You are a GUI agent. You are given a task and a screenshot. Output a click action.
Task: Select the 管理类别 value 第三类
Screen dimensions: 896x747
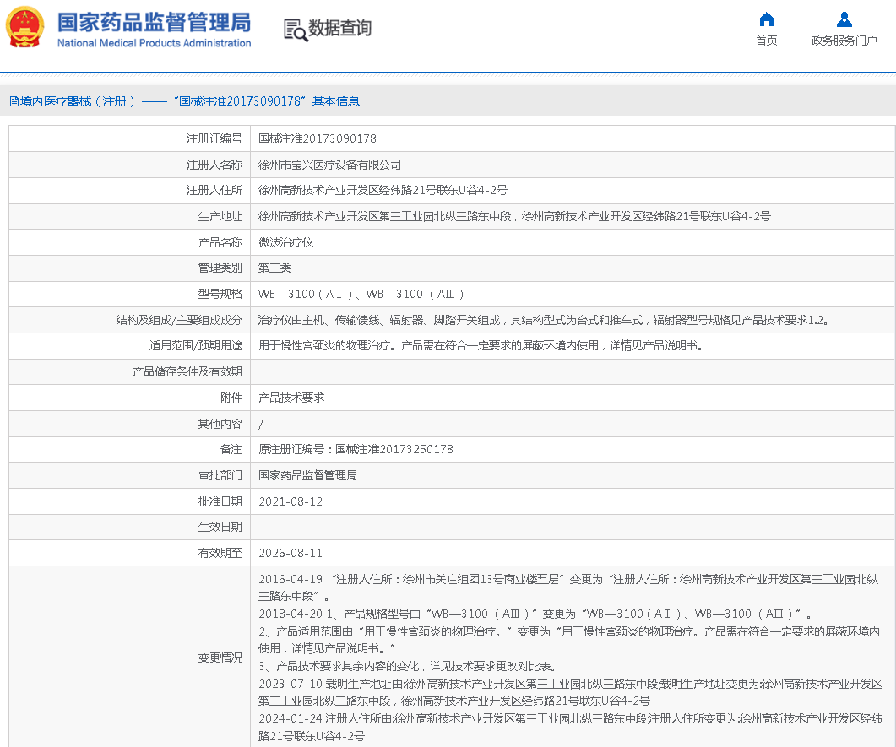point(274,268)
